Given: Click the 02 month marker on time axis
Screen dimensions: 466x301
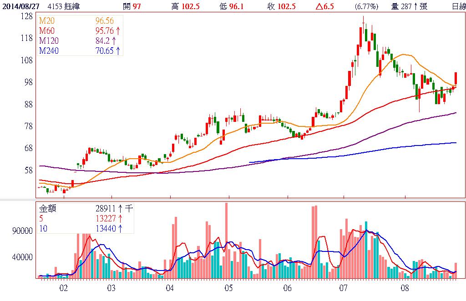Looking at the screenshot, I should tap(64, 288).
